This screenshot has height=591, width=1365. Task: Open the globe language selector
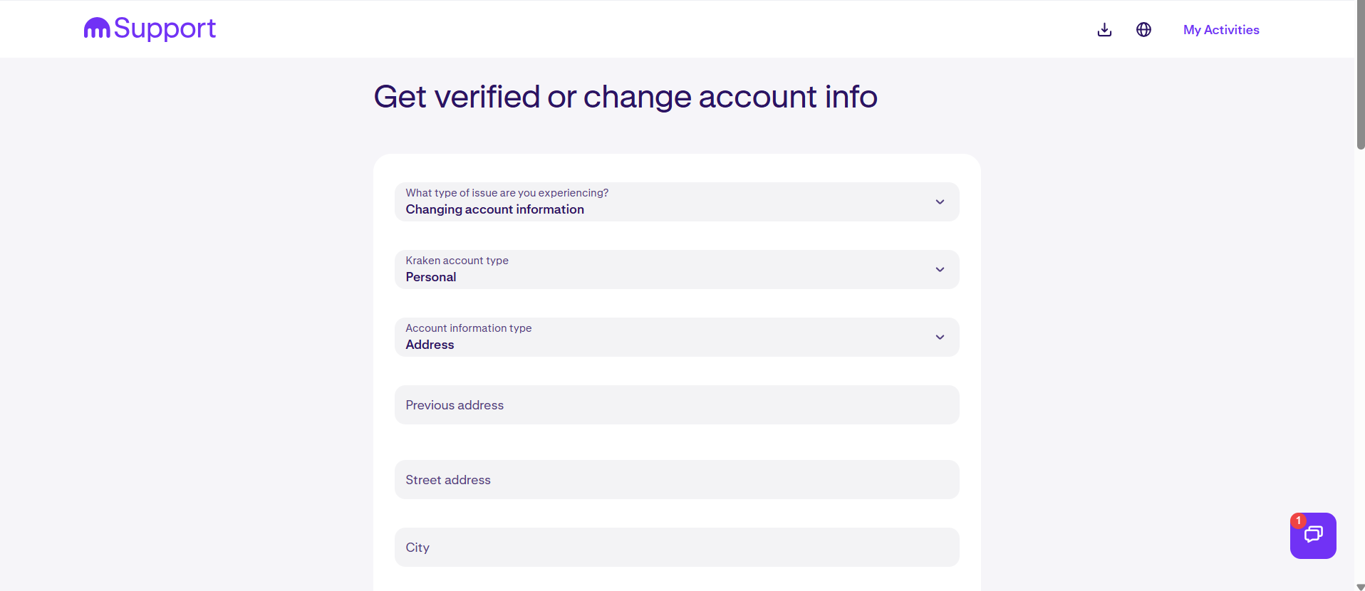point(1143,30)
